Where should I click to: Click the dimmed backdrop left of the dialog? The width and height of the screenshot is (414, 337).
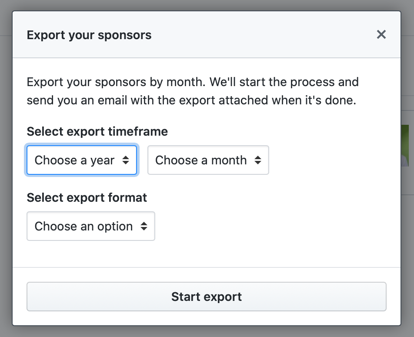6,174
